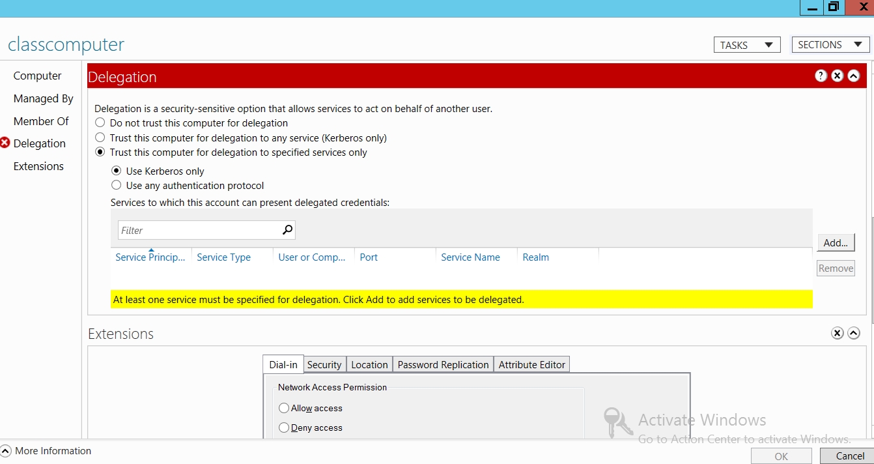Open the Attribute Editor tab
The width and height of the screenshot is (874, 464).
click(531, 364)
